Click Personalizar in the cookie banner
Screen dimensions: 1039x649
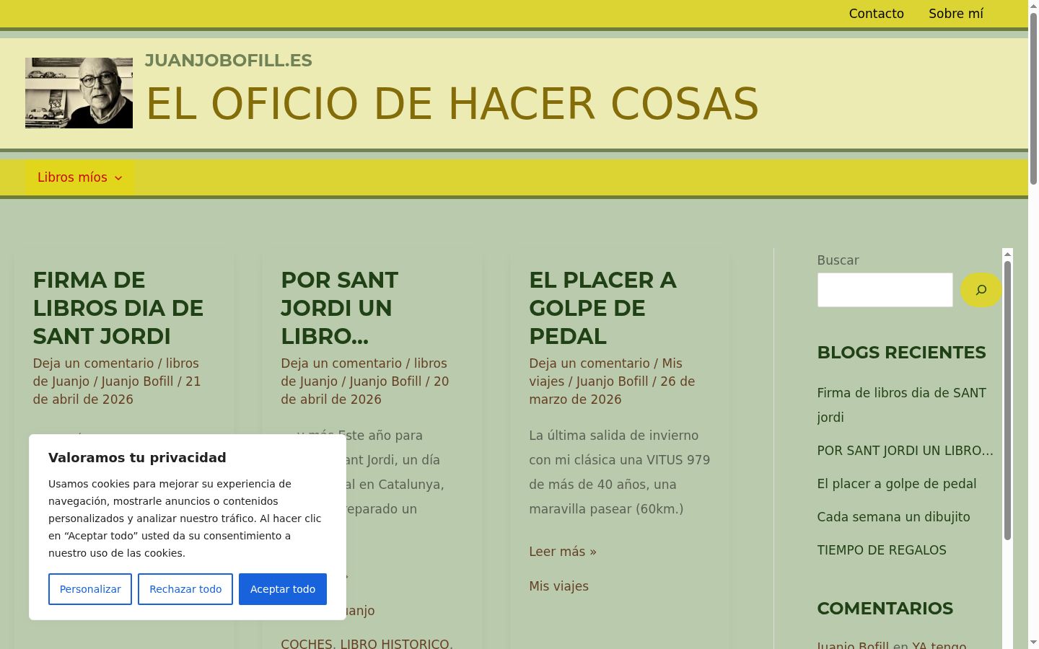pyautogui.click(x=90, y=589)
